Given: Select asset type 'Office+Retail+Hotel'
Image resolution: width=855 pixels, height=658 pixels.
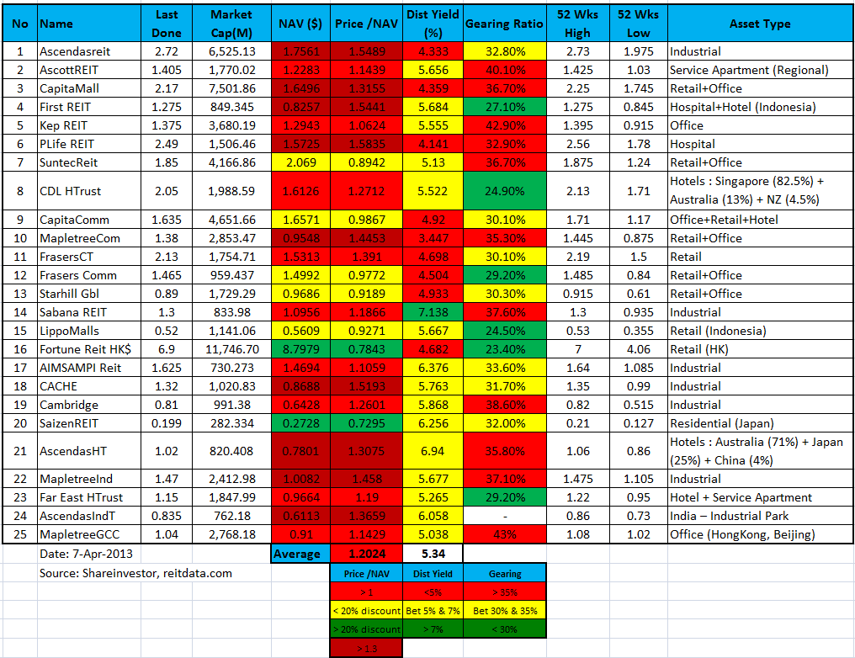Looking at the screenshot, I should [x=760, y=220].
